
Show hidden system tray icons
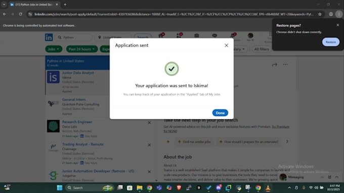pos(289,188)
